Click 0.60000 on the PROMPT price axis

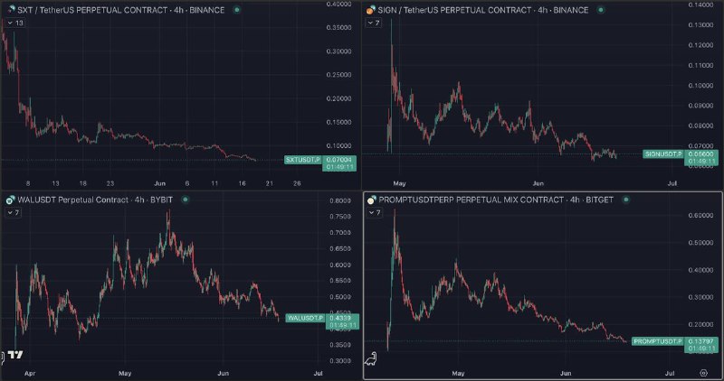point(701,216)
